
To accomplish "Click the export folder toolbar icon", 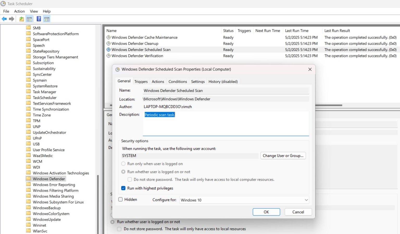I will click(x=21, y=18).
